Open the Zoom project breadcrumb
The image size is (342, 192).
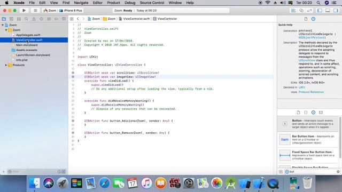pyautogui.click(x=94, y=19)
